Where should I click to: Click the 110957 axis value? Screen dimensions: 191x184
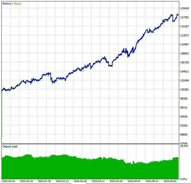tap(185, 44)
